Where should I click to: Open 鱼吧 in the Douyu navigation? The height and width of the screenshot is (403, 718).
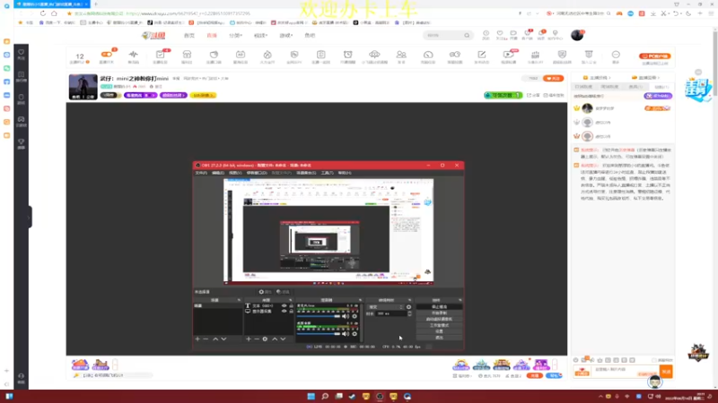(310, 35)
